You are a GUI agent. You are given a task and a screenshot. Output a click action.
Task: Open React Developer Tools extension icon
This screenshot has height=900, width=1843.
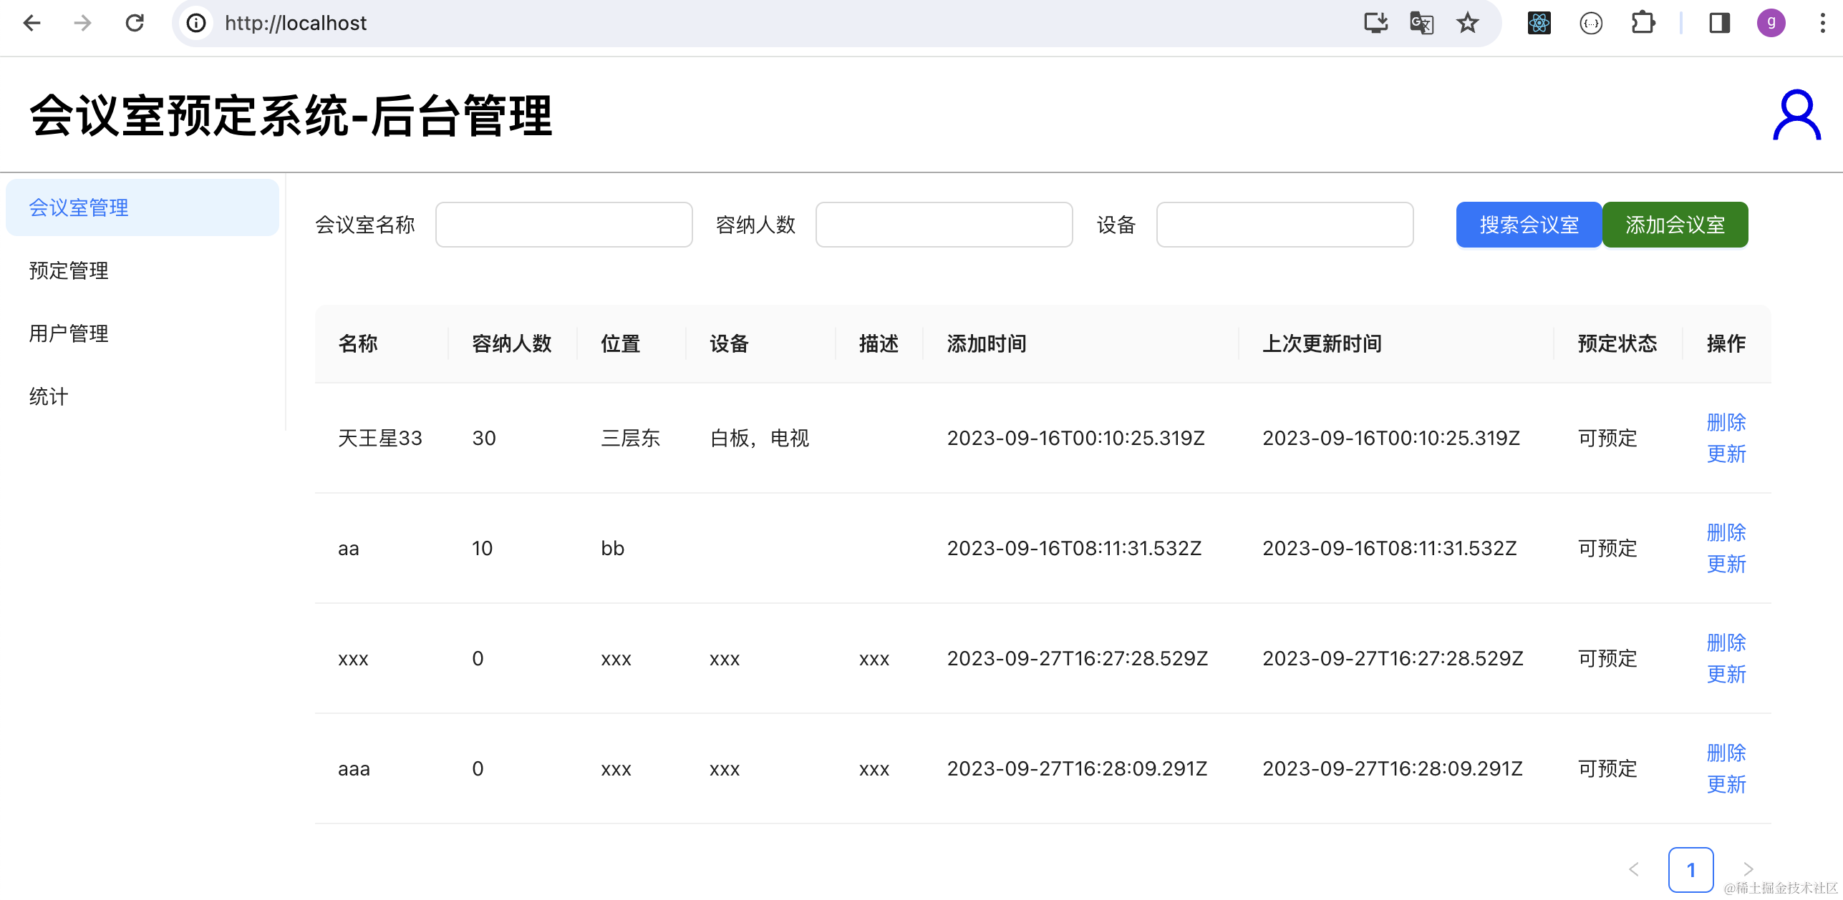click(x=1539, y=23)
